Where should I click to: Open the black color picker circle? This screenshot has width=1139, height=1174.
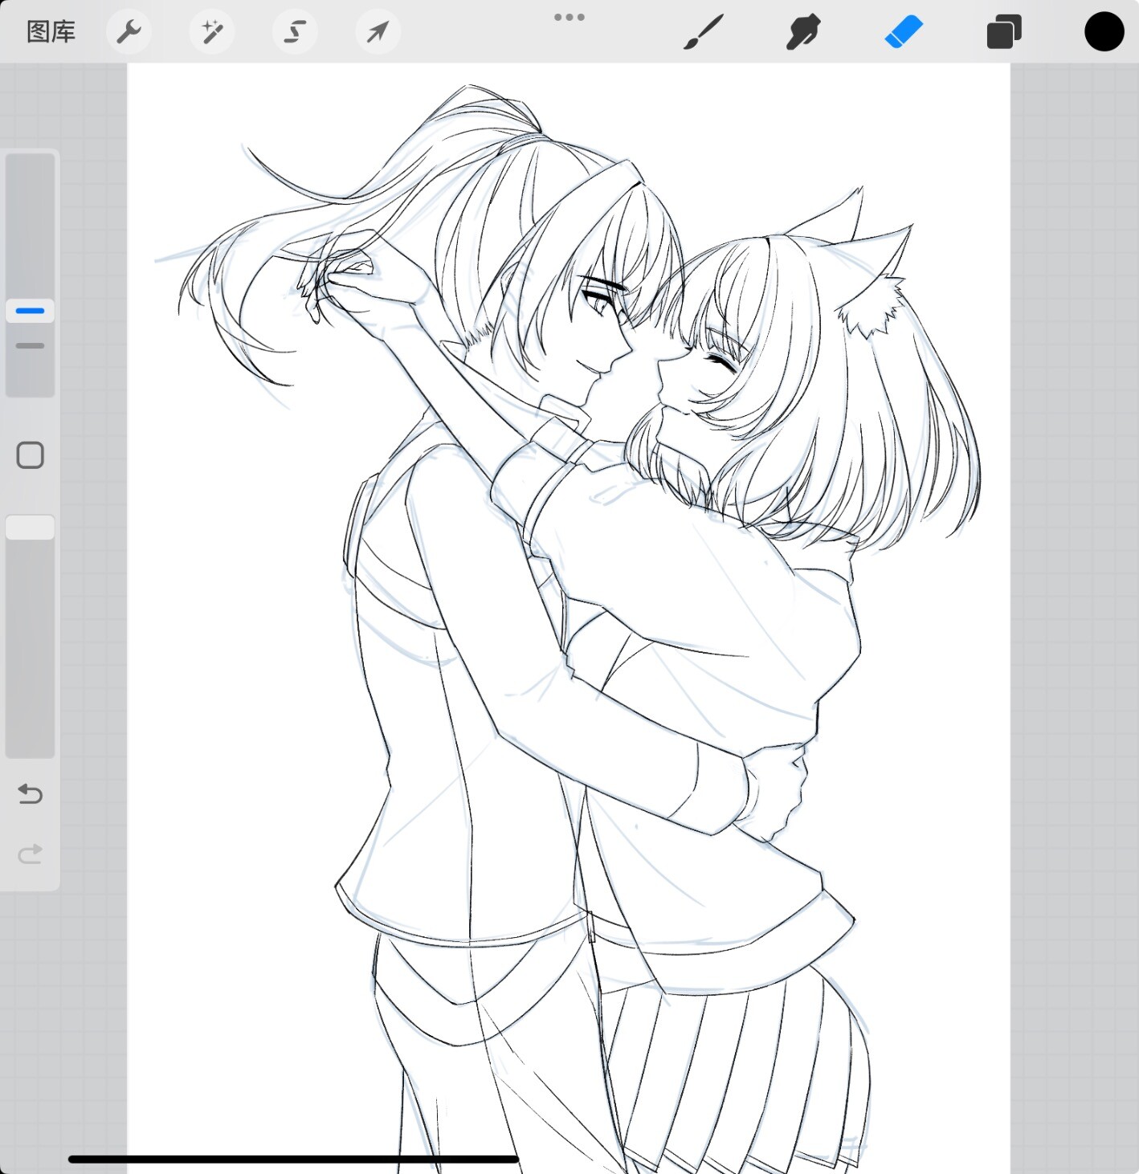click(1104, 32)
